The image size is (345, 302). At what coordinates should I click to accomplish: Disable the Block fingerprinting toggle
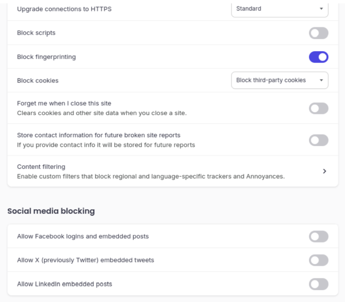click(318, 57)
